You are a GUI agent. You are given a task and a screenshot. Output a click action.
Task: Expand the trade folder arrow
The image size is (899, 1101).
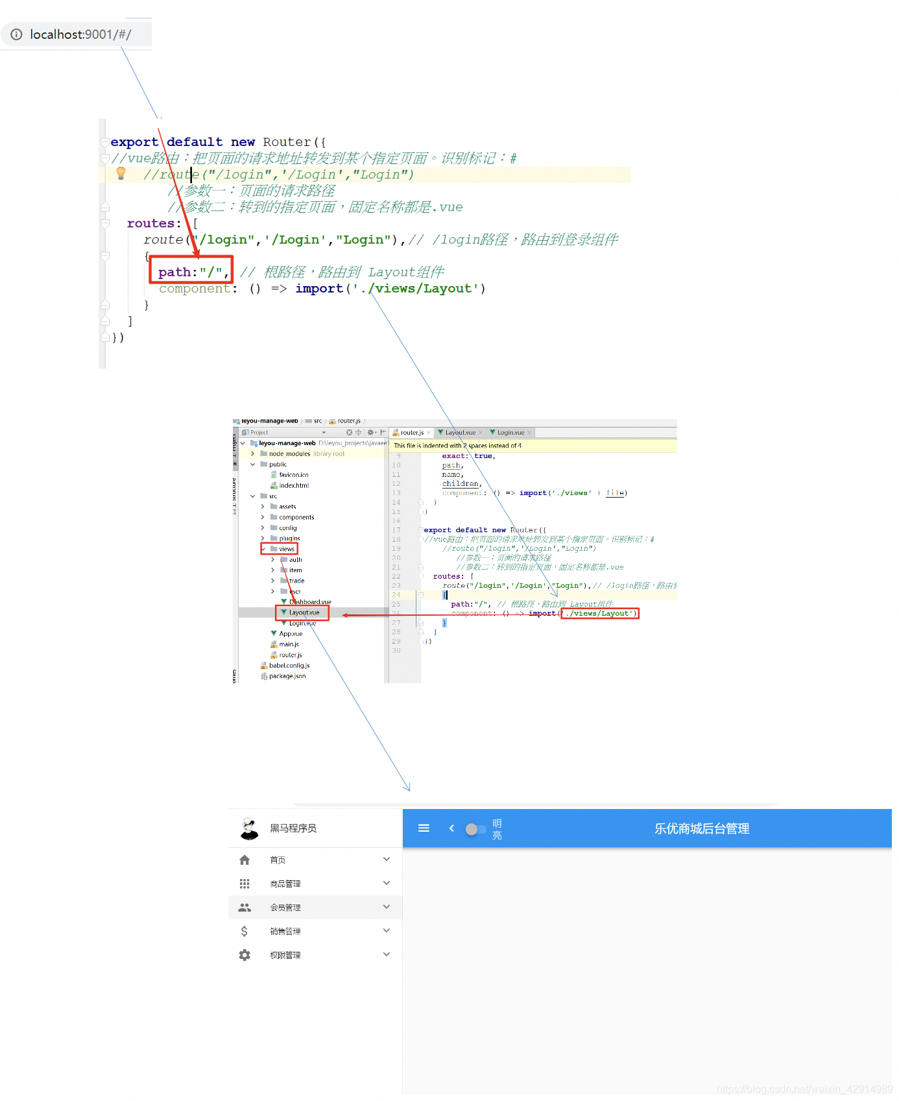pyautogui.click(x=272, y=581)
